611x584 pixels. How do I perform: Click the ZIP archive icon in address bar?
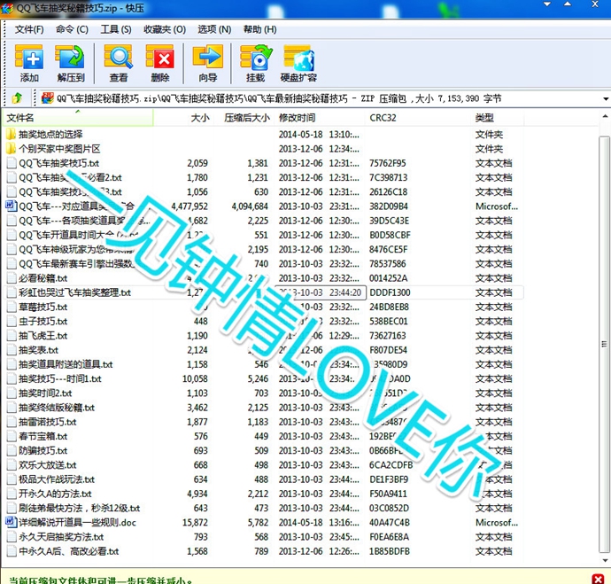[x=48, y=98]
